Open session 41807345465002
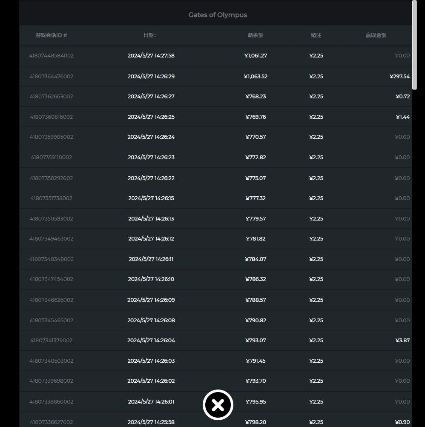The image size is (425, 427). pyautogui.click(x=52, y=320)
